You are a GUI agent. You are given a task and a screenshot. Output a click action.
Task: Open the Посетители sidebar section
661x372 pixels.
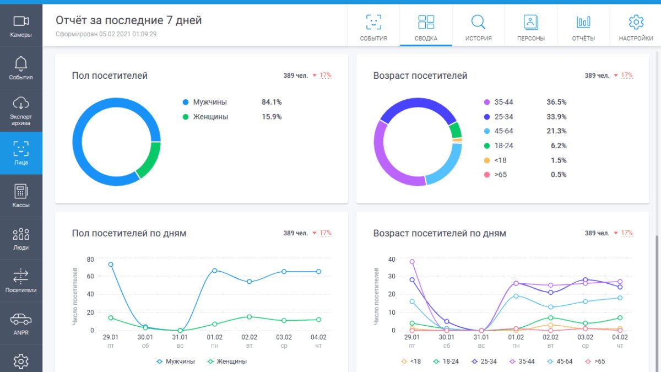click(21, 281)
